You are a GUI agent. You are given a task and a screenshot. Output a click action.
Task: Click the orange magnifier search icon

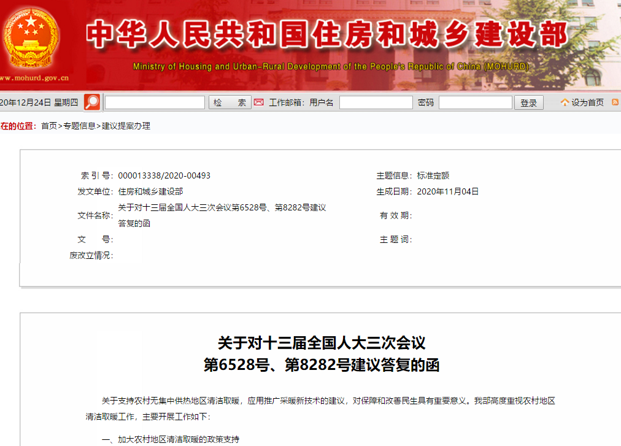[x=92, y=102]
